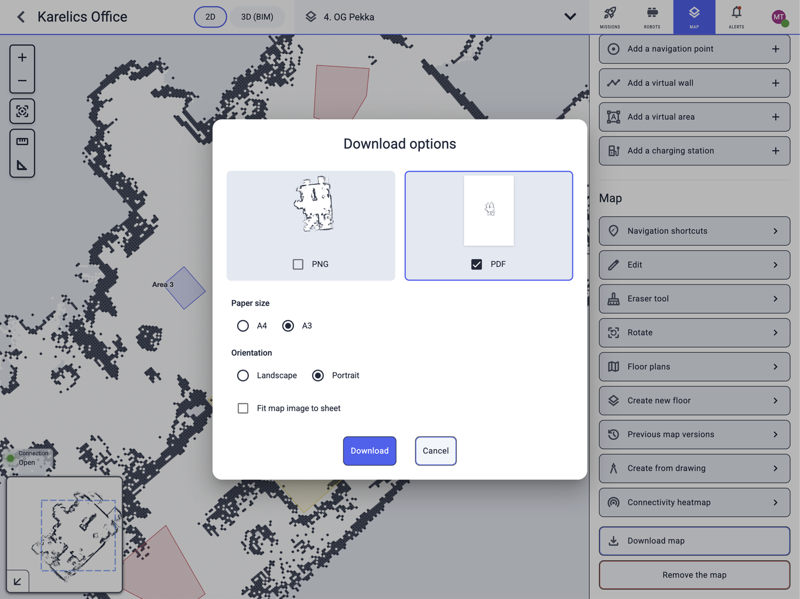Click plus on Add a virtual area
The width and height of the screenshot is (800, 599).
coord(775,117)
